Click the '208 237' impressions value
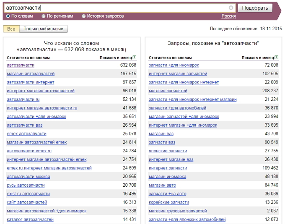Screen dimensions: 285x224 coord(270,91)
